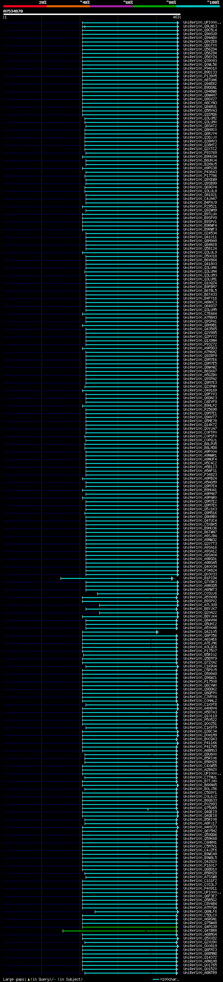Open hit UniRef100_Q59949
This screenshot has height=982, width=223.
[200, 674]
